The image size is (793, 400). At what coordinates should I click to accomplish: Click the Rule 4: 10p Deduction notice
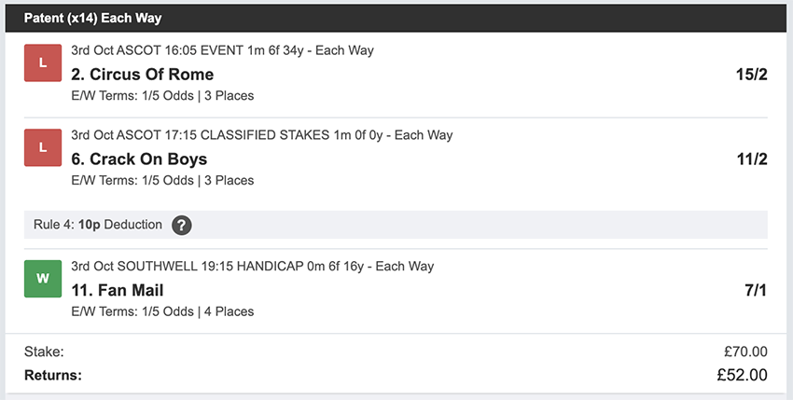tap(97, 225)
